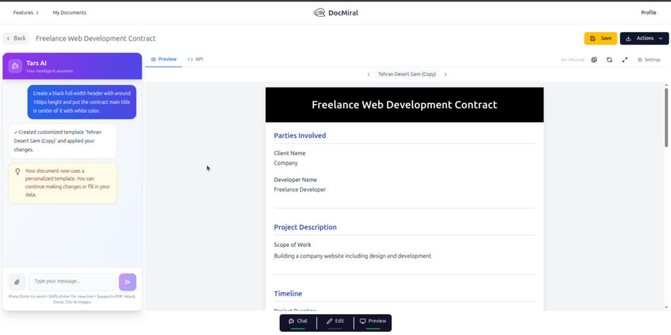Expand the Features menu
The width and height of the screenshot is (671, 335).
pos(26,12)
